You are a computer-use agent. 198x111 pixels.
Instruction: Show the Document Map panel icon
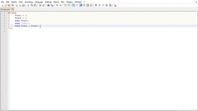click(x=88, y=5)
